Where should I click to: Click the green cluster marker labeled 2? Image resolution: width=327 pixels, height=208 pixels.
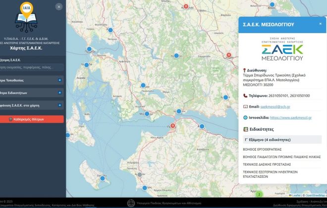point(259,194)
